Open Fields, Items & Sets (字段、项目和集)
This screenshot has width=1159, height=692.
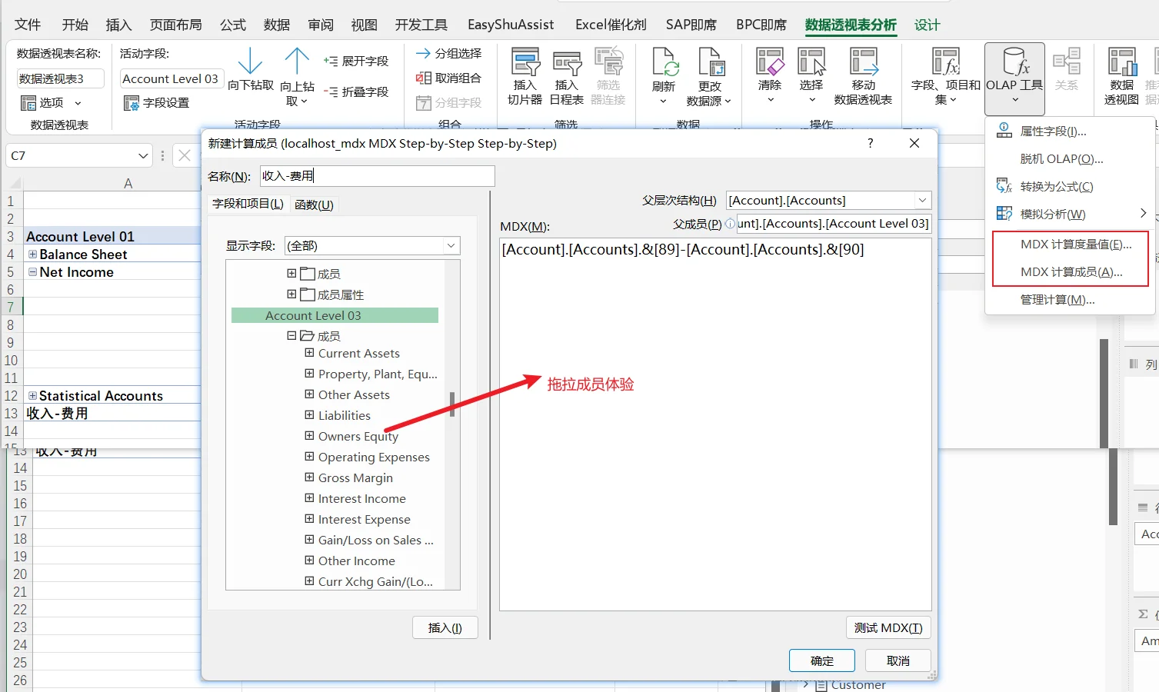pyautogui.click(x=945, y=76)
